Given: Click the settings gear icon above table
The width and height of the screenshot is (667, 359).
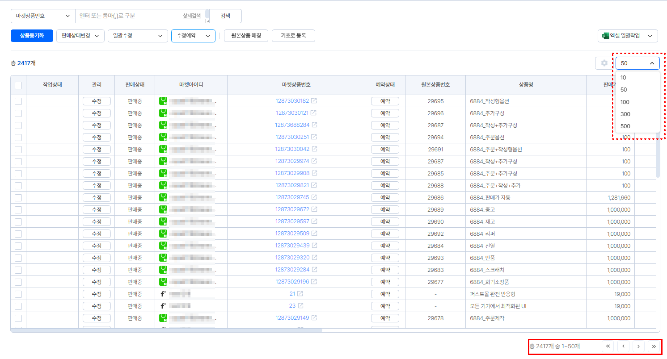Looking at the screenshot, I should click(x=604, y=63).
